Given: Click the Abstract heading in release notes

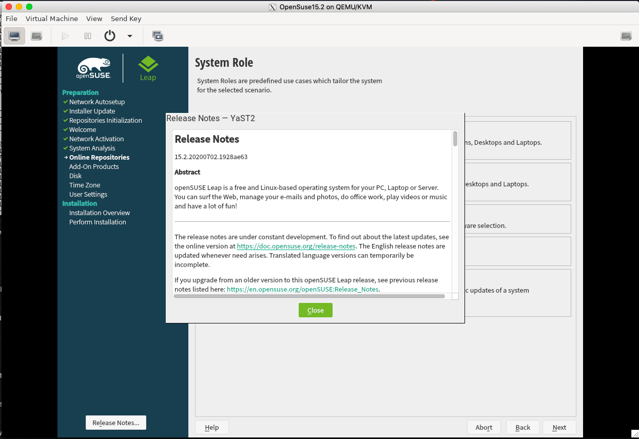Looking at the screenshot, I should point(187,172).
